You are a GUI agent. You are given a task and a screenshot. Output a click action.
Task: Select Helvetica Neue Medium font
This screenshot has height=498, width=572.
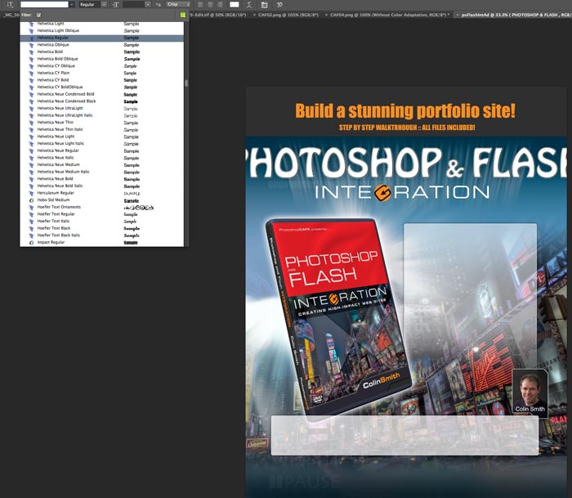coord(102,164)
